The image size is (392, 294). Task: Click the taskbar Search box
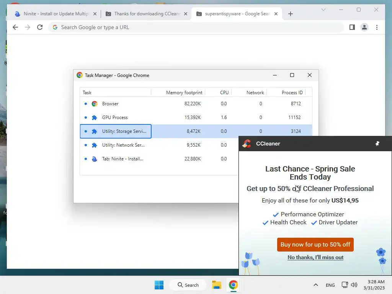point(188,285)
